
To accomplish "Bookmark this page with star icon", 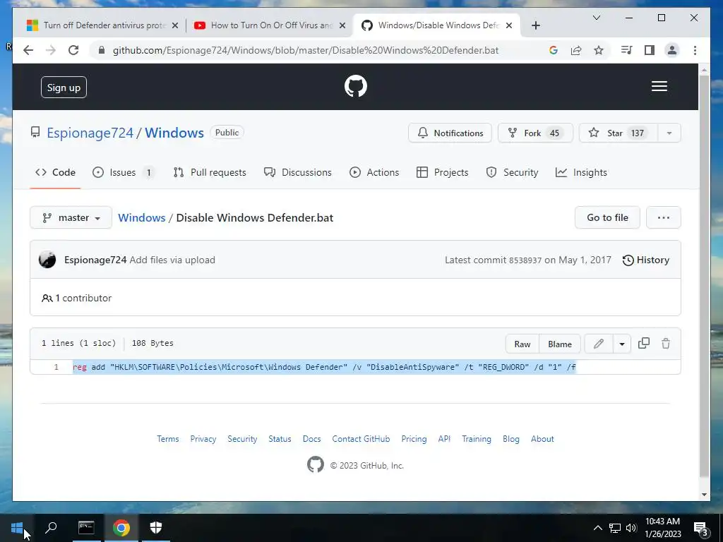I will 599,50.
